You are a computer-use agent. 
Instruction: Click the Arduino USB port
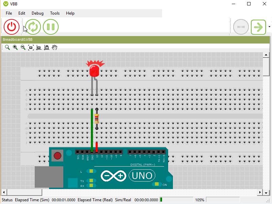[49, 177]
